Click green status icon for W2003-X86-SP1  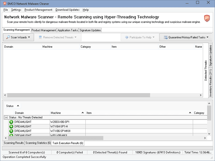[x=11, y=122]
